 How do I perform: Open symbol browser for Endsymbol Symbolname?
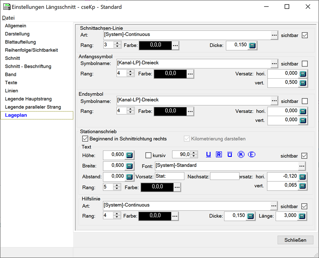(274, 101)
